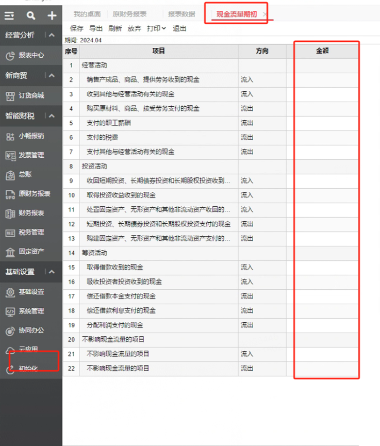Click the search magnifier icon
The image size is (380, 446).
pyautogui.click(x=31, y=15)
